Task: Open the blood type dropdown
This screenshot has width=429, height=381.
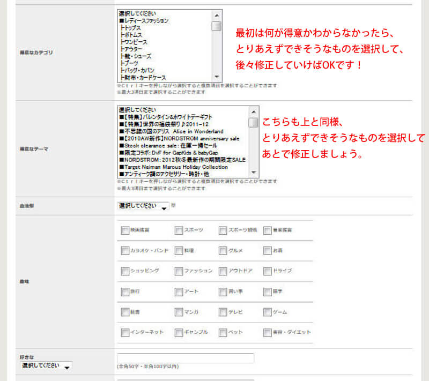Action: click(x=143, y=206)
